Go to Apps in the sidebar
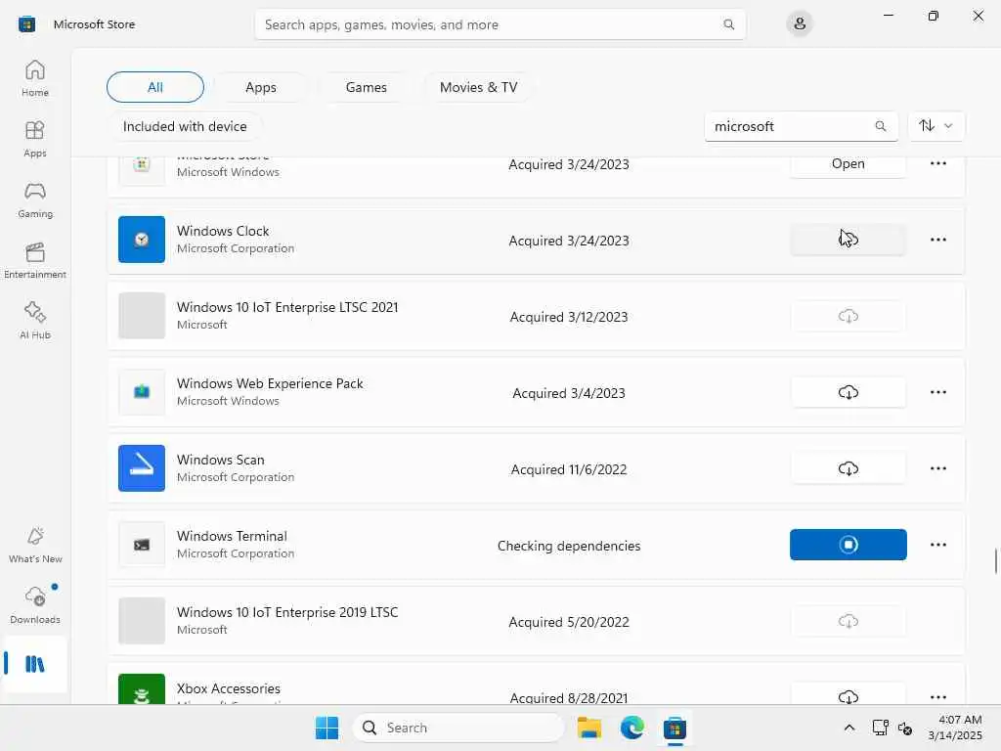The image size is (1001, 751). tap(35, 139)
